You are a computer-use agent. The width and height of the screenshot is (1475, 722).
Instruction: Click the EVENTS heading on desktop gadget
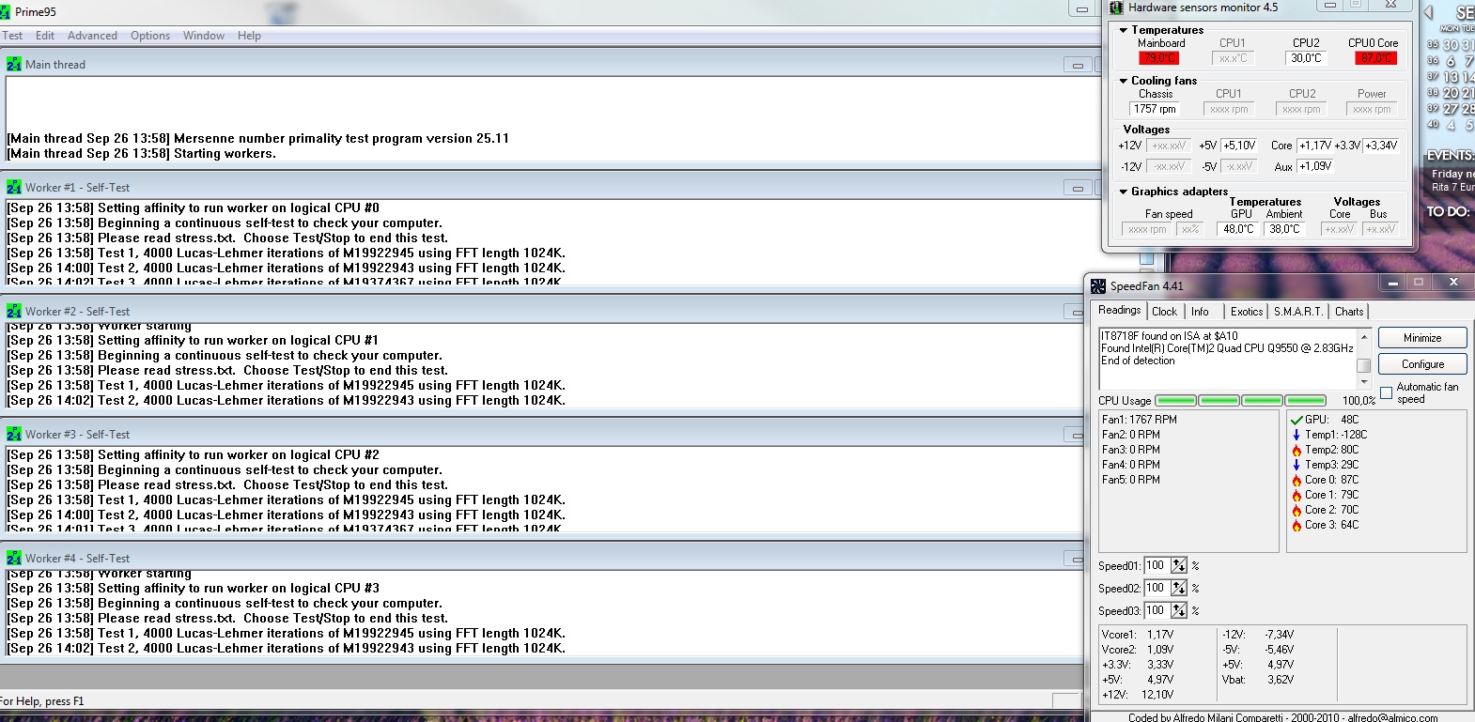click(1452, 155)
